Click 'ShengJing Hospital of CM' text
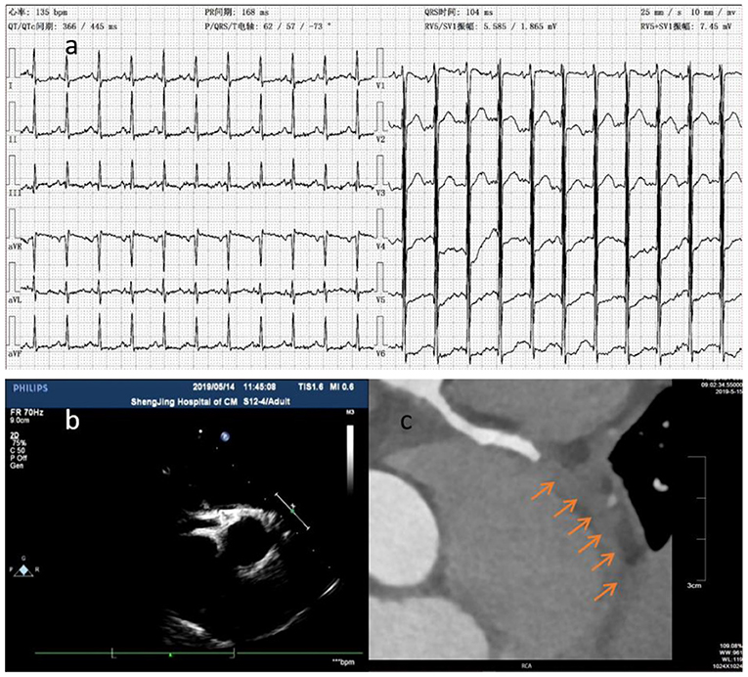This screenshot has width=748, height=677. [184, 402]
